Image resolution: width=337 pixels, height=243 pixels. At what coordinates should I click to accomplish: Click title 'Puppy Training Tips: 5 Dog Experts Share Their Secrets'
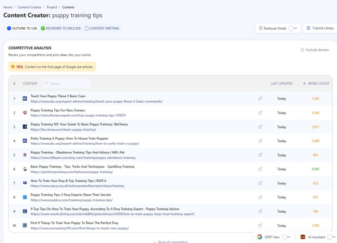pyautogui.click(x=71, y=195)
